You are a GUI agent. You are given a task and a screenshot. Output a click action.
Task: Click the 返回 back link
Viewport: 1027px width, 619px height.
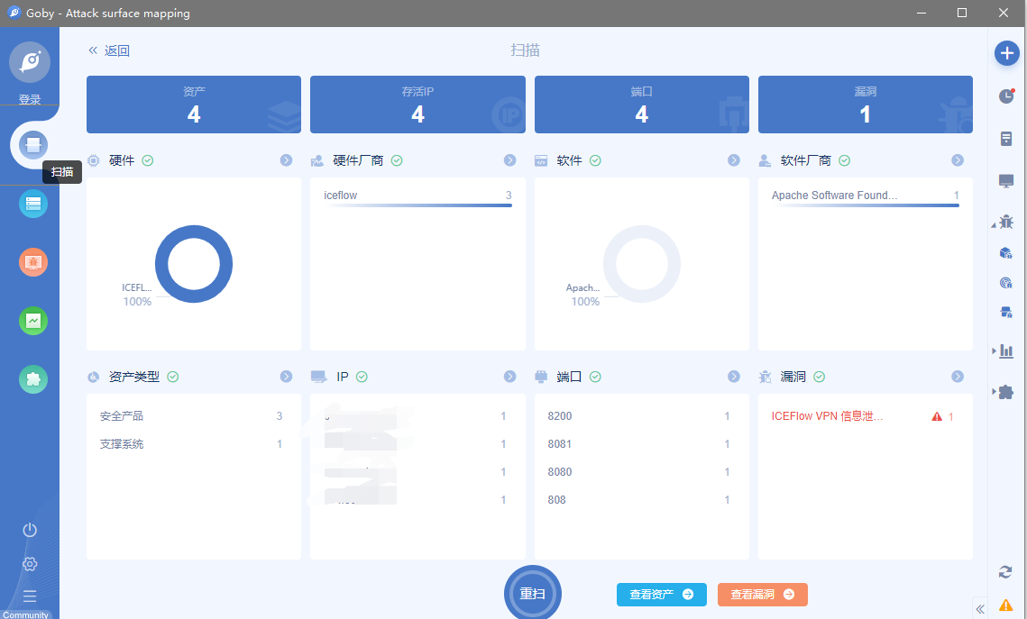(x=109, y=51)
